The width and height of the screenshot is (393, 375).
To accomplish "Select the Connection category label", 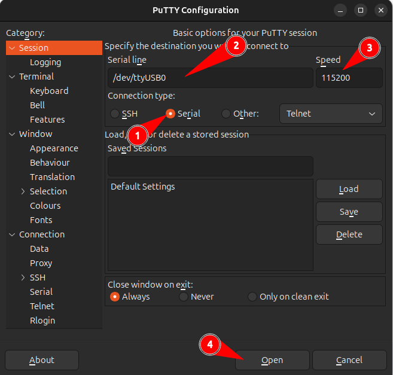I will (x=42, y=234).
